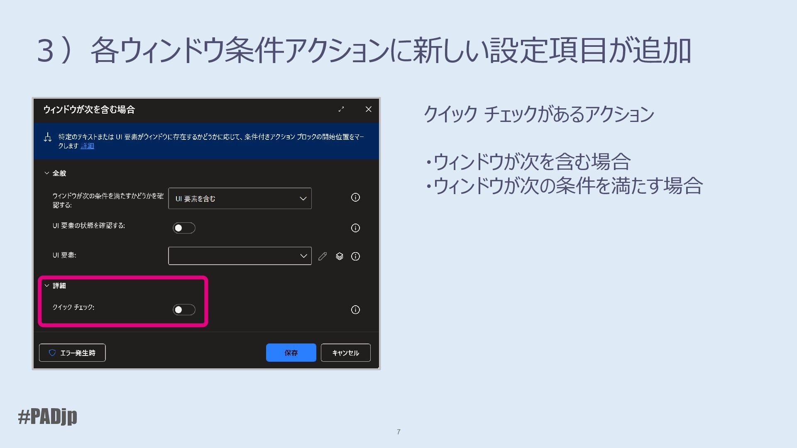The height and width of the screenshot is (448, 797).
Task: Collapse the 全般 section
Action: (47, 173)
